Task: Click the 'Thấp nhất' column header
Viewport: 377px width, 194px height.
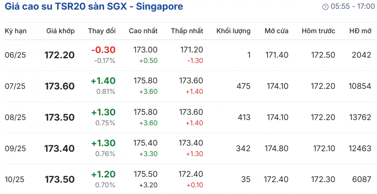Action: pos(187,31)
